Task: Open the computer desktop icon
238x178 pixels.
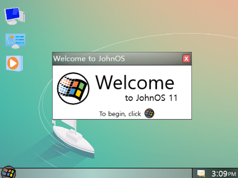Action: pos(15,16)
